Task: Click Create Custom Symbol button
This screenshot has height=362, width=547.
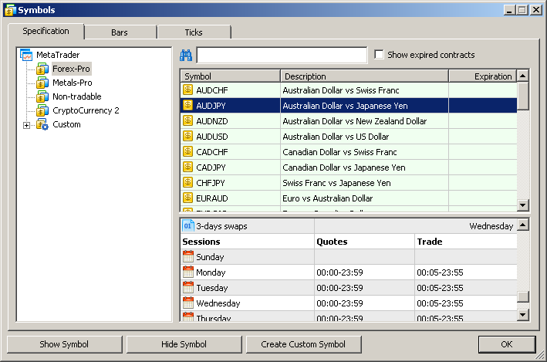Action: [x=303, y=344]
